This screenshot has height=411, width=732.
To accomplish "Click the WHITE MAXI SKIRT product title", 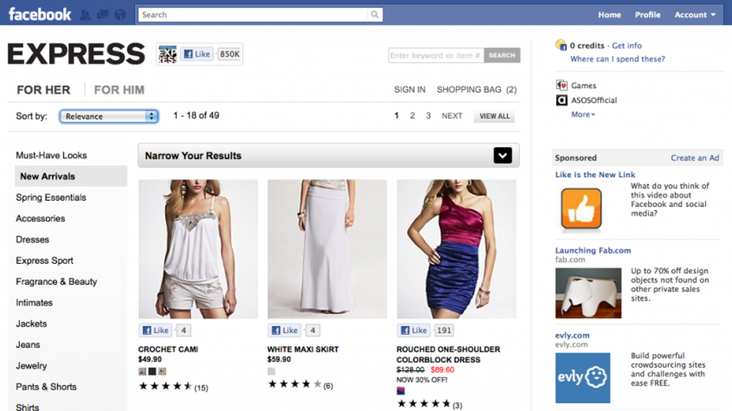I will coord(303,349).
